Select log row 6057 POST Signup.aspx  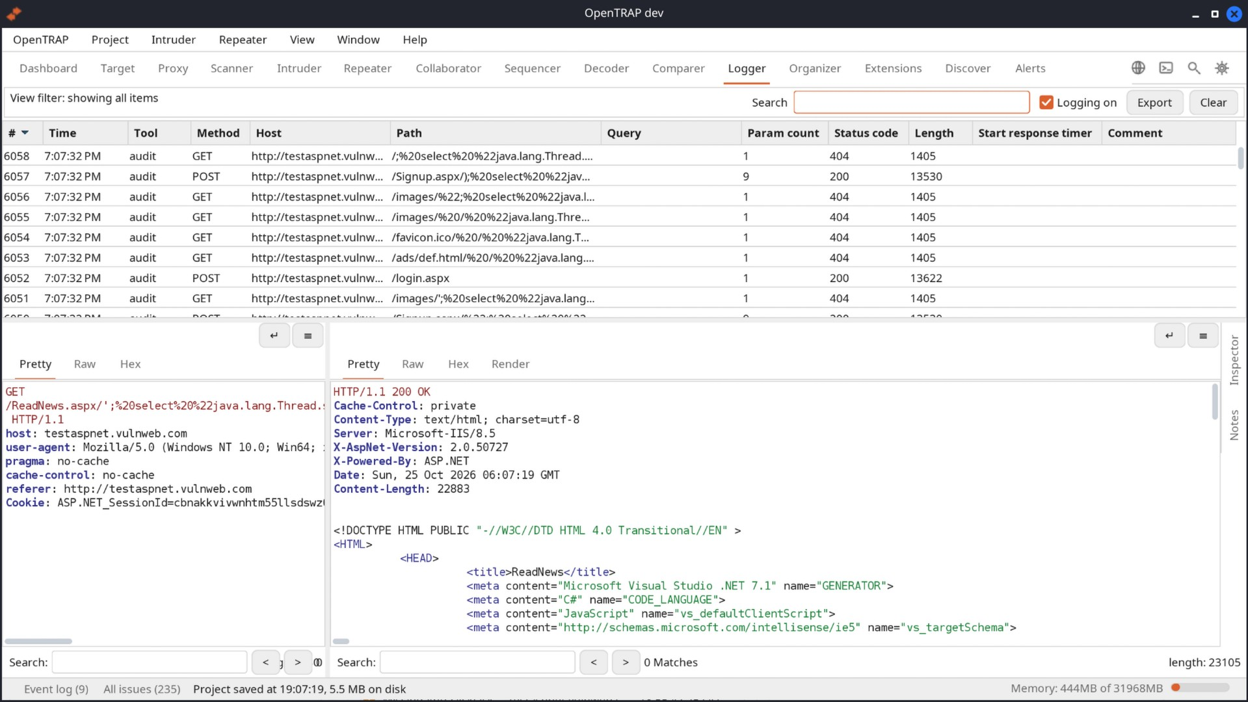coord(619,176)
